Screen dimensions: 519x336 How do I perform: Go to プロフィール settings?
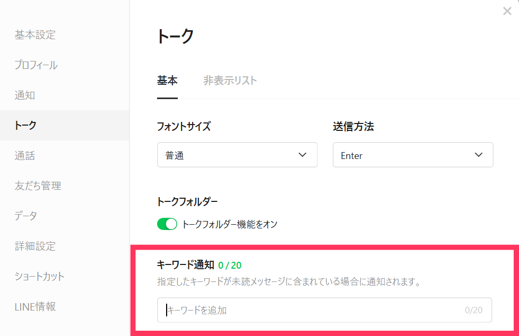point(36,65)
